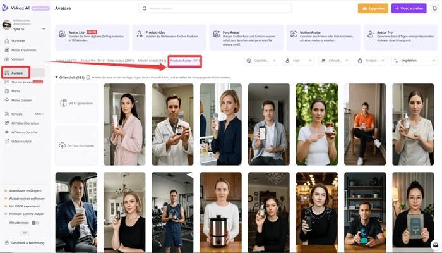Open the Alter filter dropdown
This screenshot has height=253, width=442.
pyautogui.click(x=298, y=61)
